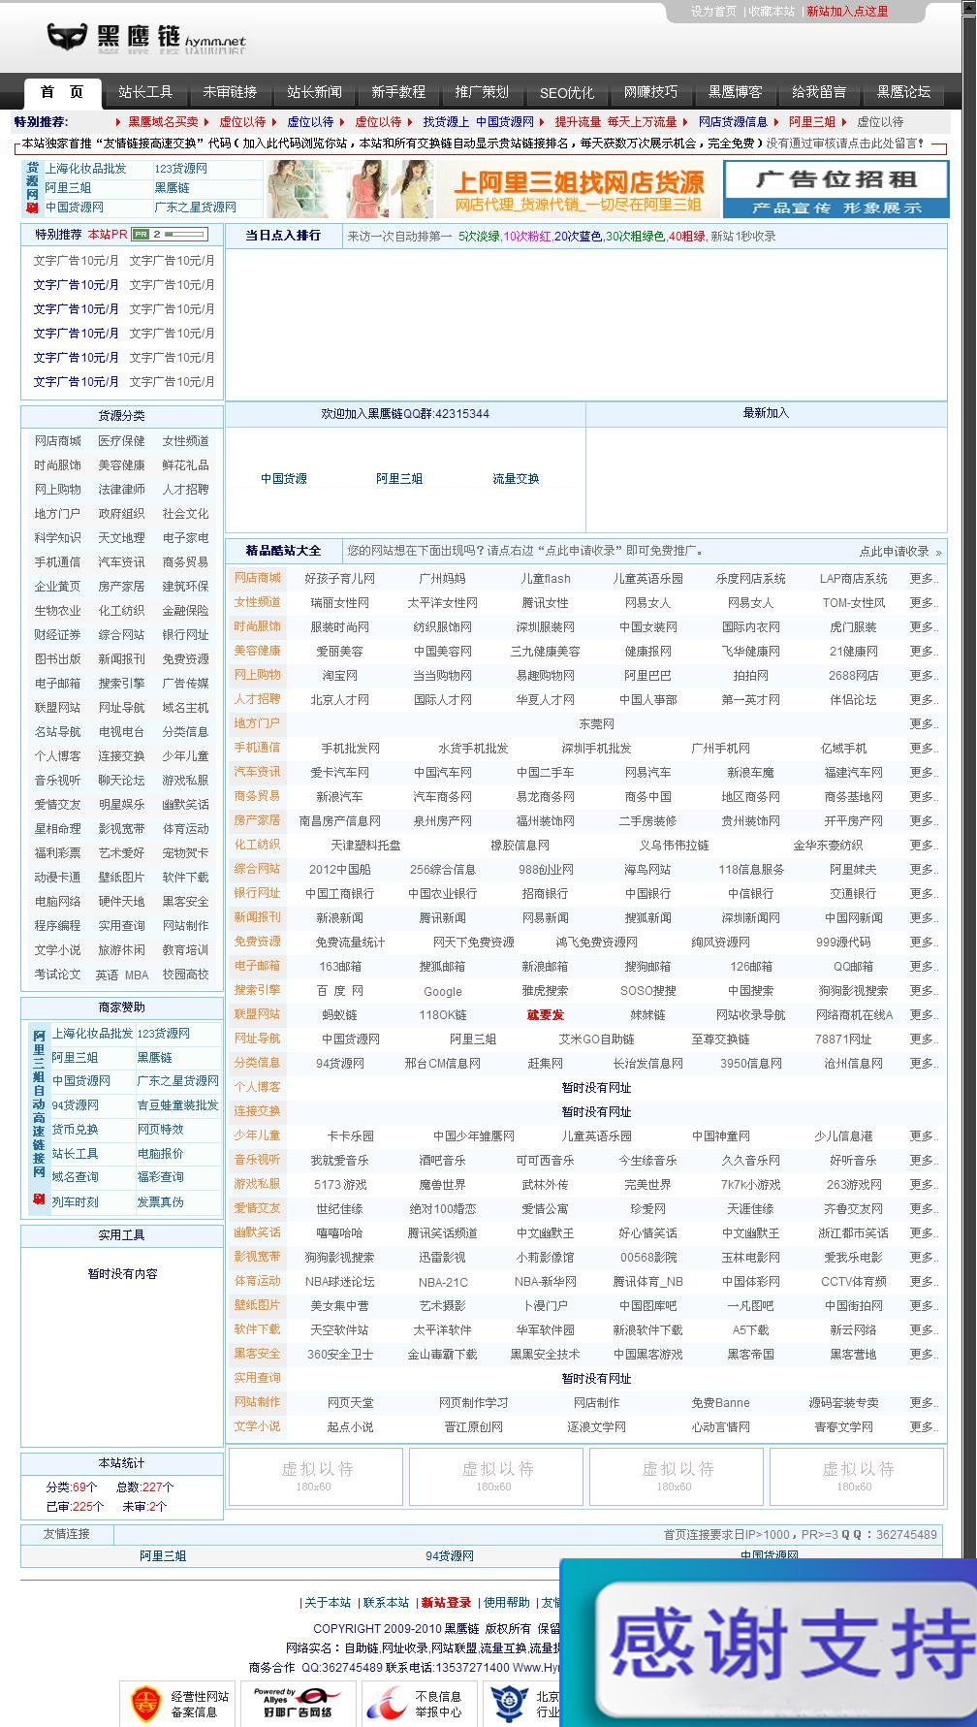Visit the 黑鹰论坛 navigation tab

point(903,92)
